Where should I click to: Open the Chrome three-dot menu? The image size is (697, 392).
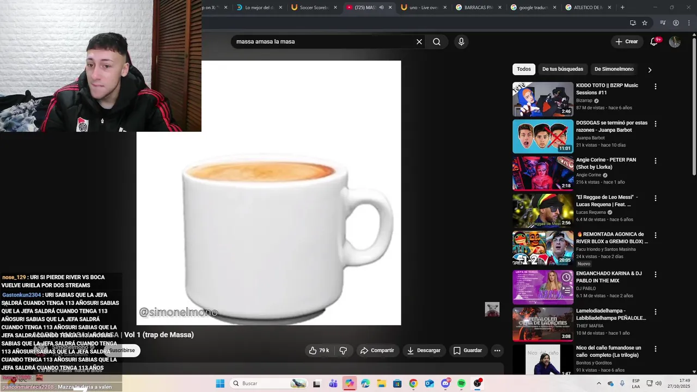click(689, 23)
